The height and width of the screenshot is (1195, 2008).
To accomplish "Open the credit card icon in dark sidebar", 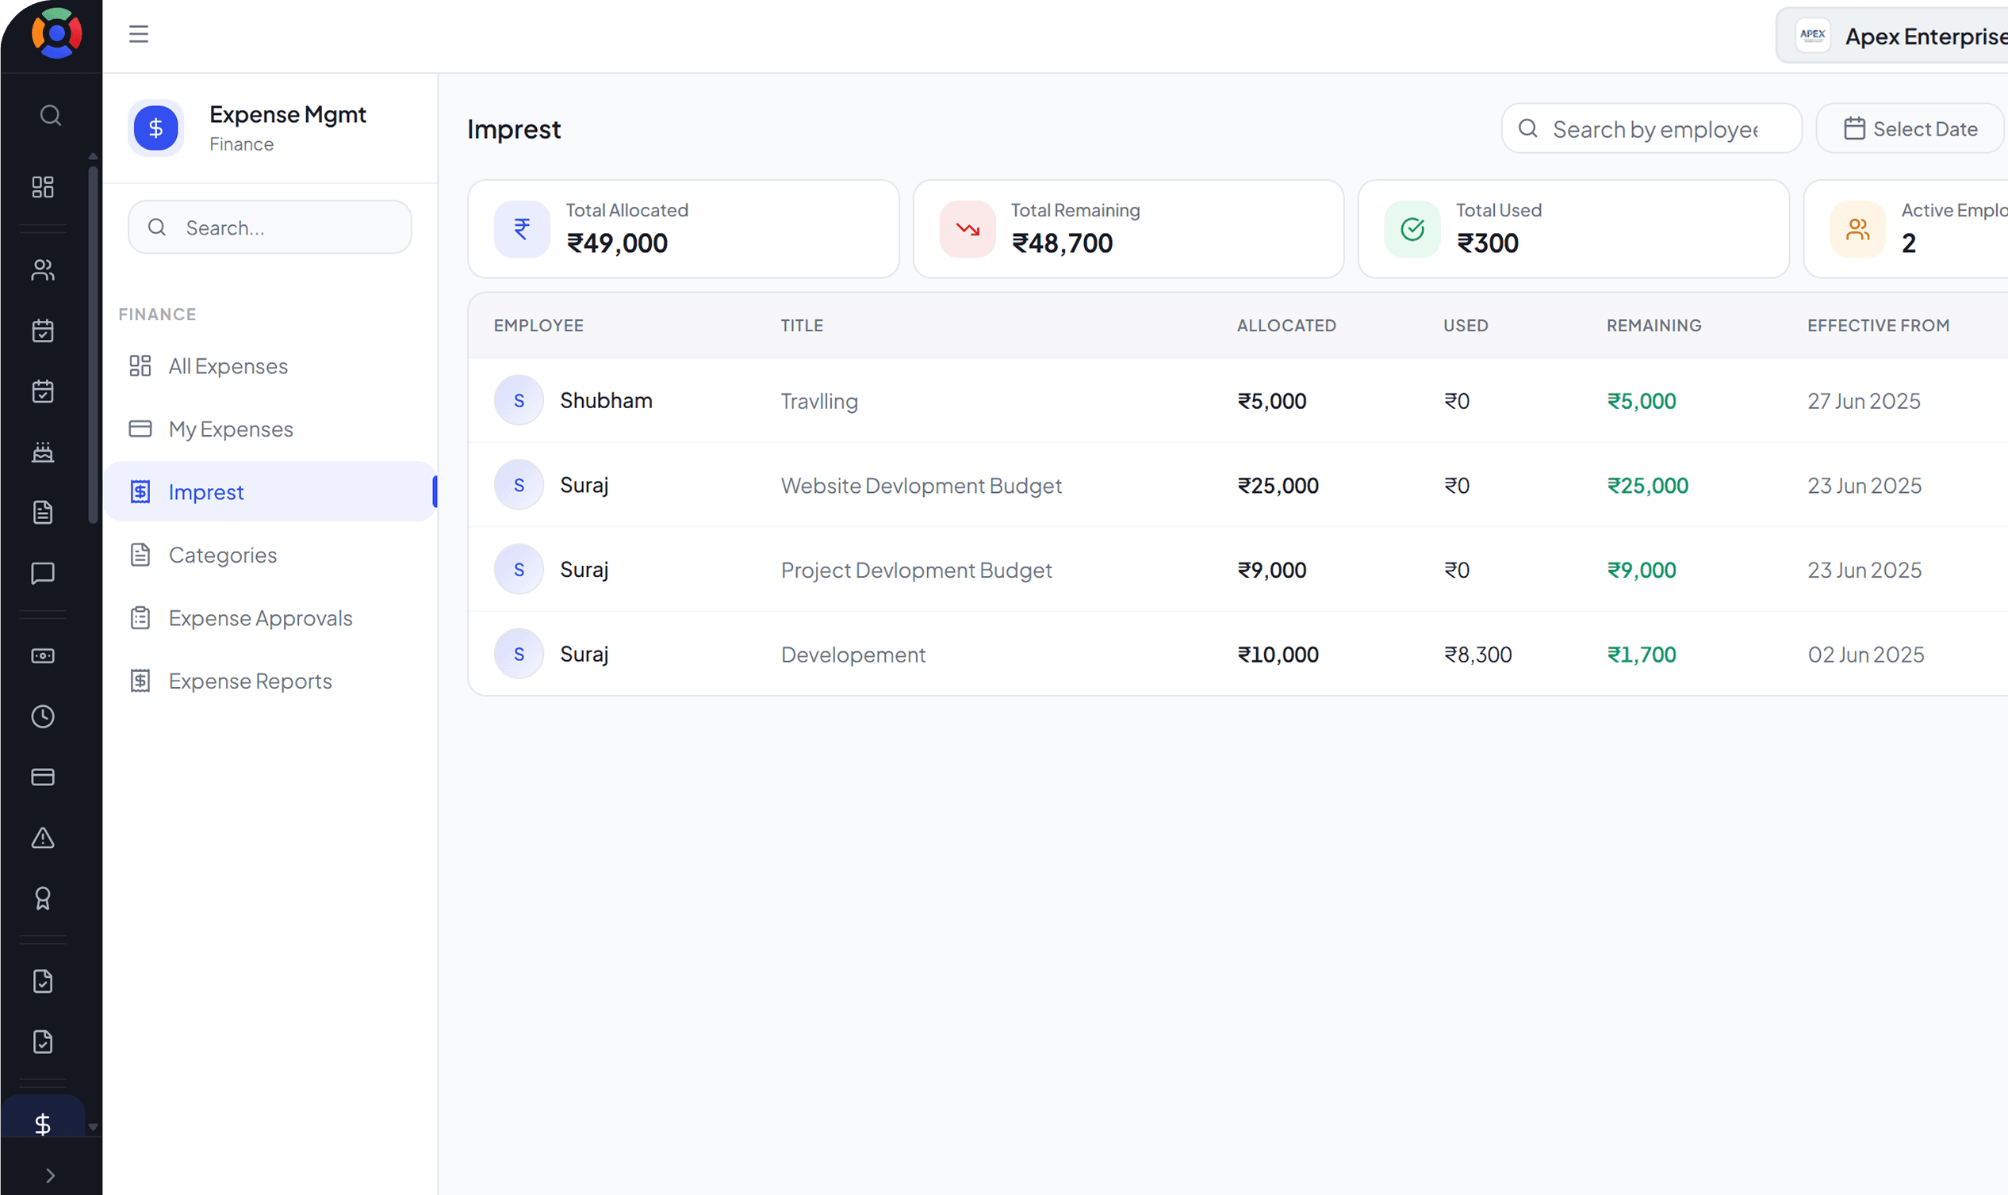I will [x=43, y=777].
